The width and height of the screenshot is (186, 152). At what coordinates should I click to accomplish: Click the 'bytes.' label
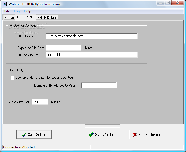89,48
